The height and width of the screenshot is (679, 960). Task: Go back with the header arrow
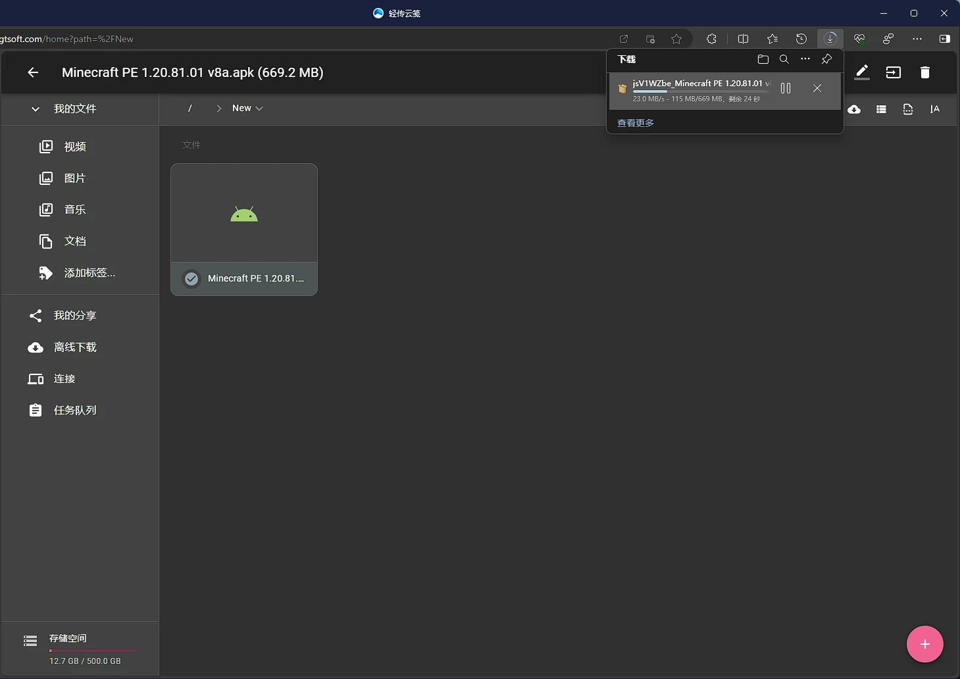tap(33, 72)
